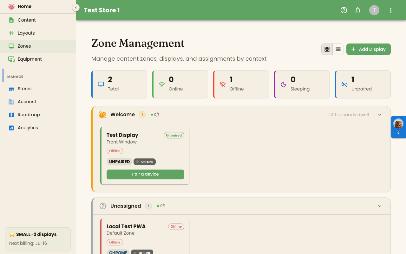Click the Test Store 1 title
This screenshot has width=406, height=254.
pyautogui.click(x=102, y=10)
